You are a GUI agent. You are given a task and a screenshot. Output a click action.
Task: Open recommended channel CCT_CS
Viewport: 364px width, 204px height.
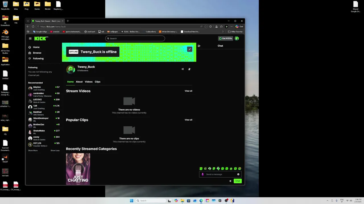44,144
